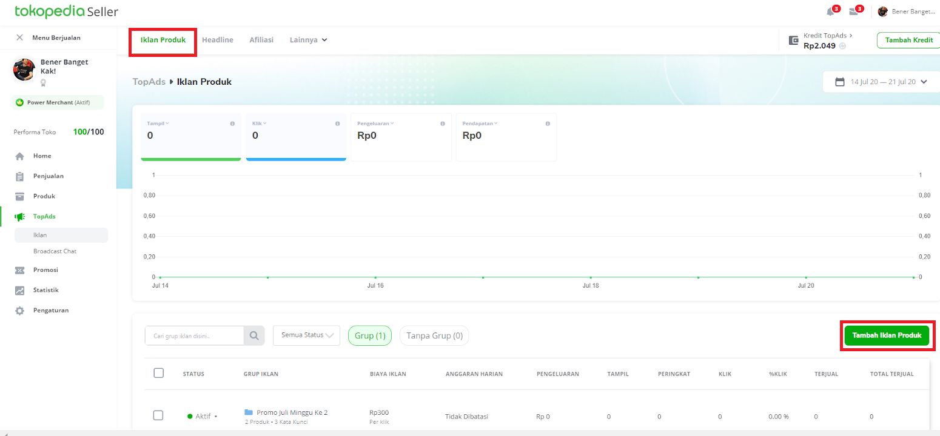Viewport: 940px width, 436px height.
Task: Click the Power Merchant (Aktif) badge
Action: 58,102
